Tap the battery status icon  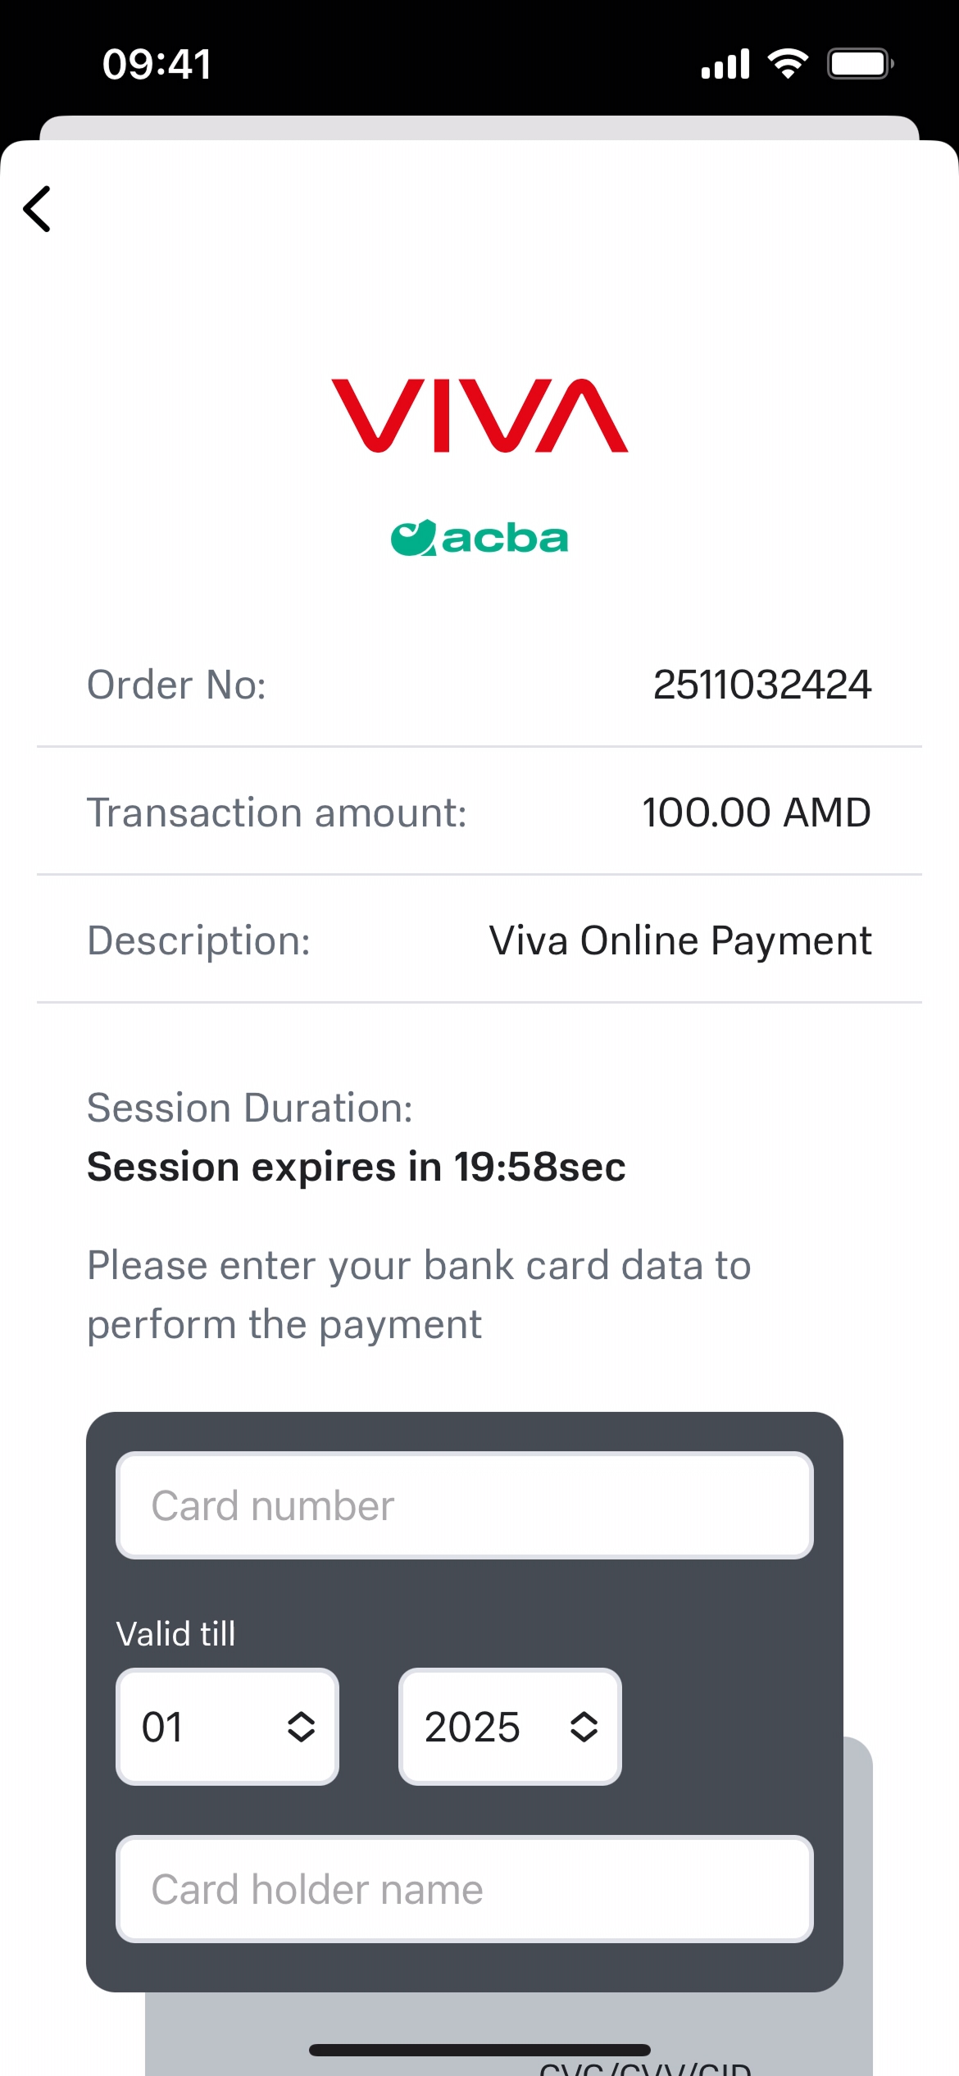(860, 64)
